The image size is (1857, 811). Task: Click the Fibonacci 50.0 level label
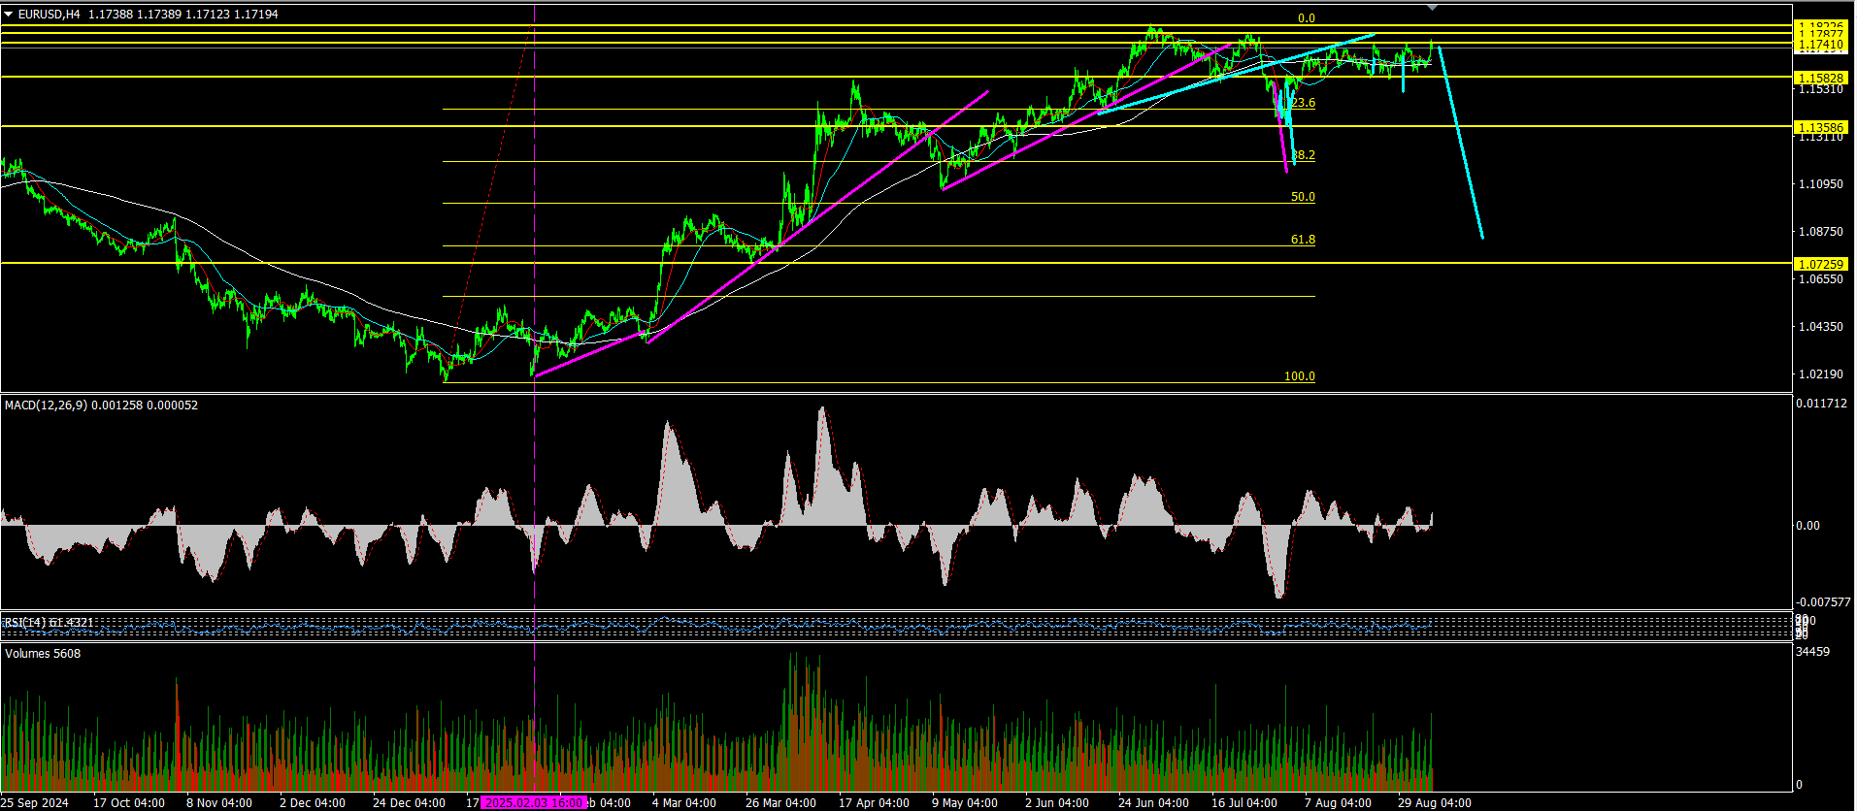[x=1303, y=197]
